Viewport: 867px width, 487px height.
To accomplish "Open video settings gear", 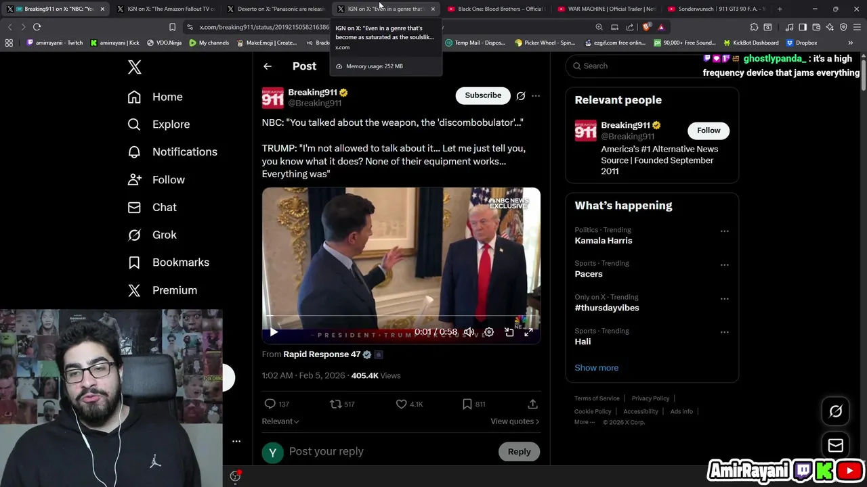I will 489,332.
